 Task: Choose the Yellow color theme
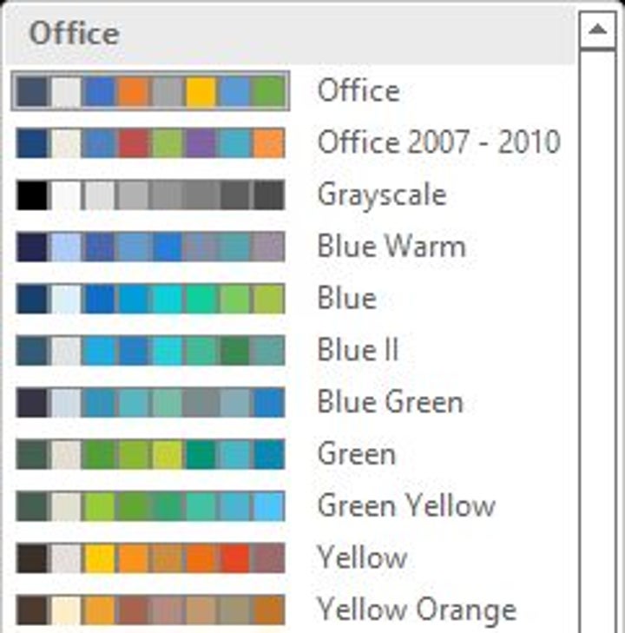[362, 557]
